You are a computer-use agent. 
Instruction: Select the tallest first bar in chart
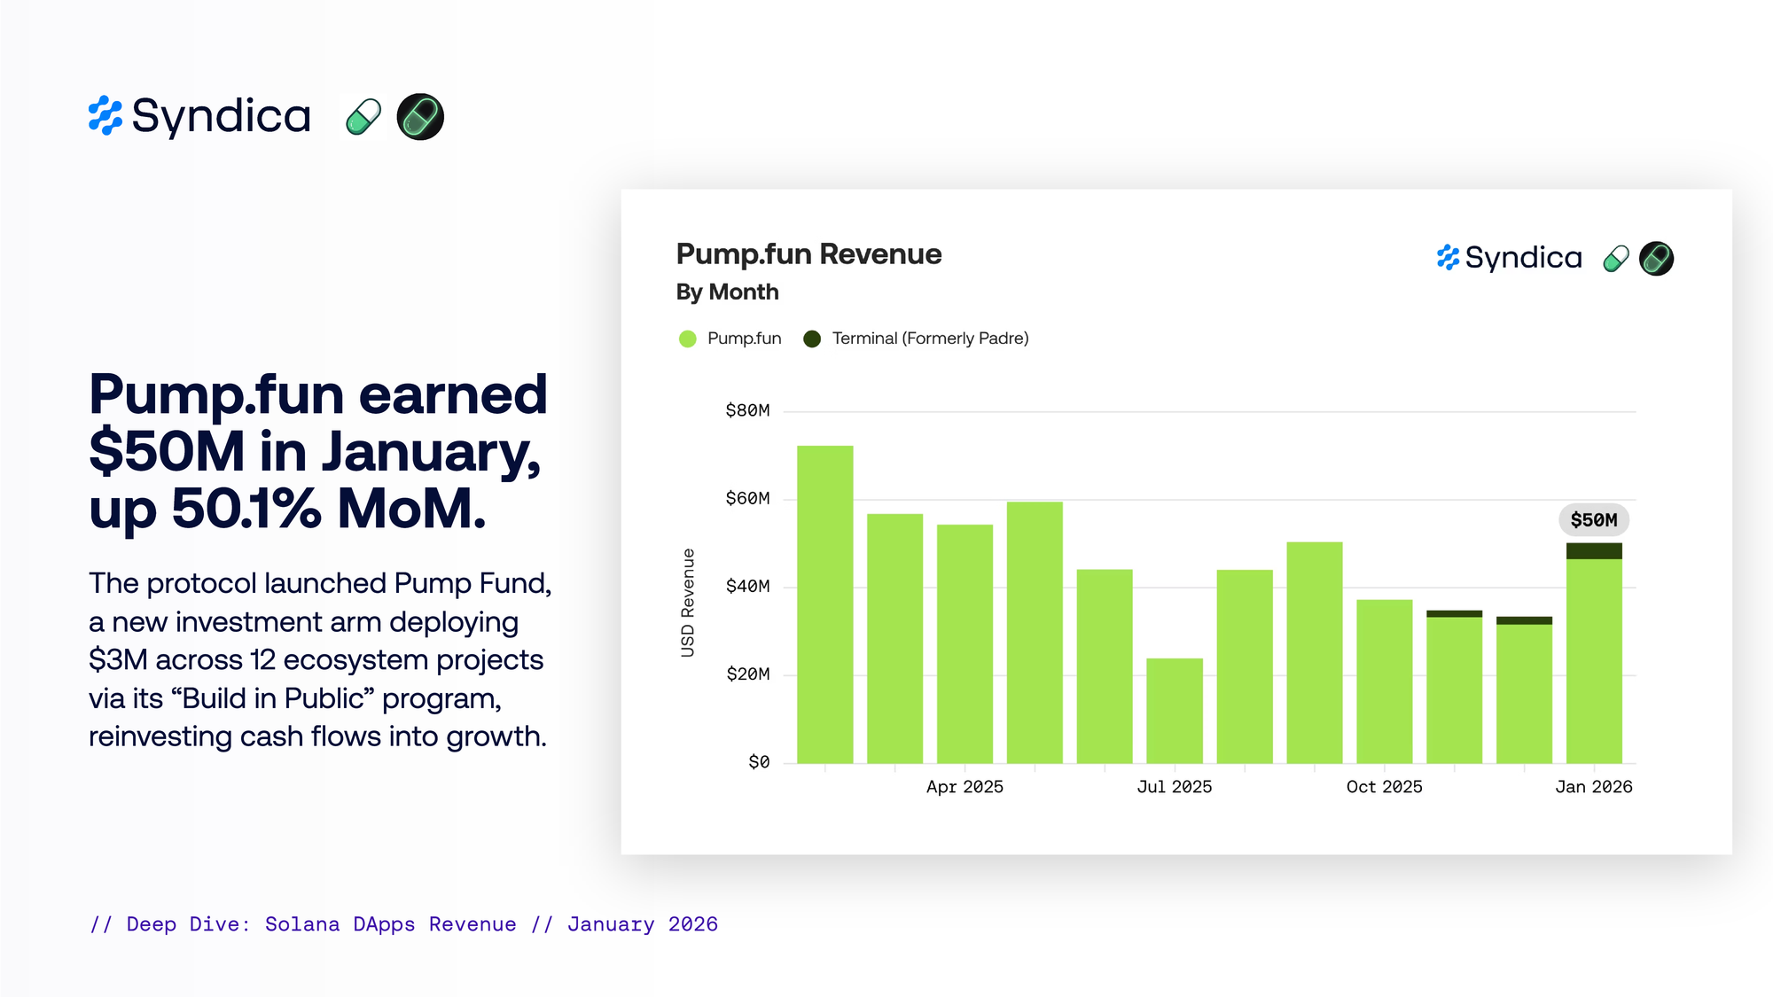pos(824,603)
